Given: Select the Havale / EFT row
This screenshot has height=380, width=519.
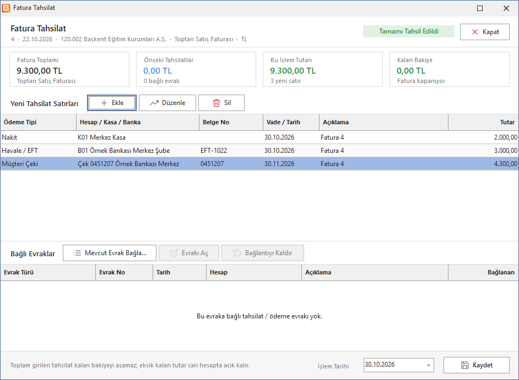Looking at the screenshot, I should pos(259,150).
